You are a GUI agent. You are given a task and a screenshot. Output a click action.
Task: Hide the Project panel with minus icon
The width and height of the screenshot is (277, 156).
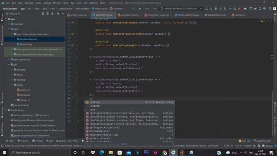coord(63,13)
